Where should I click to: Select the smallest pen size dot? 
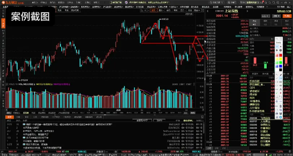click(277, 46)
